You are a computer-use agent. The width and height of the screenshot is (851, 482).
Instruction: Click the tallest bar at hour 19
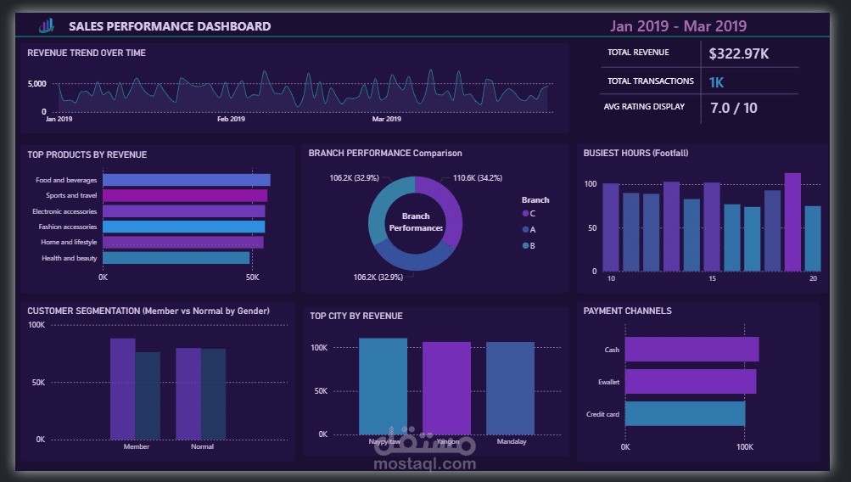tap(793, 222)
